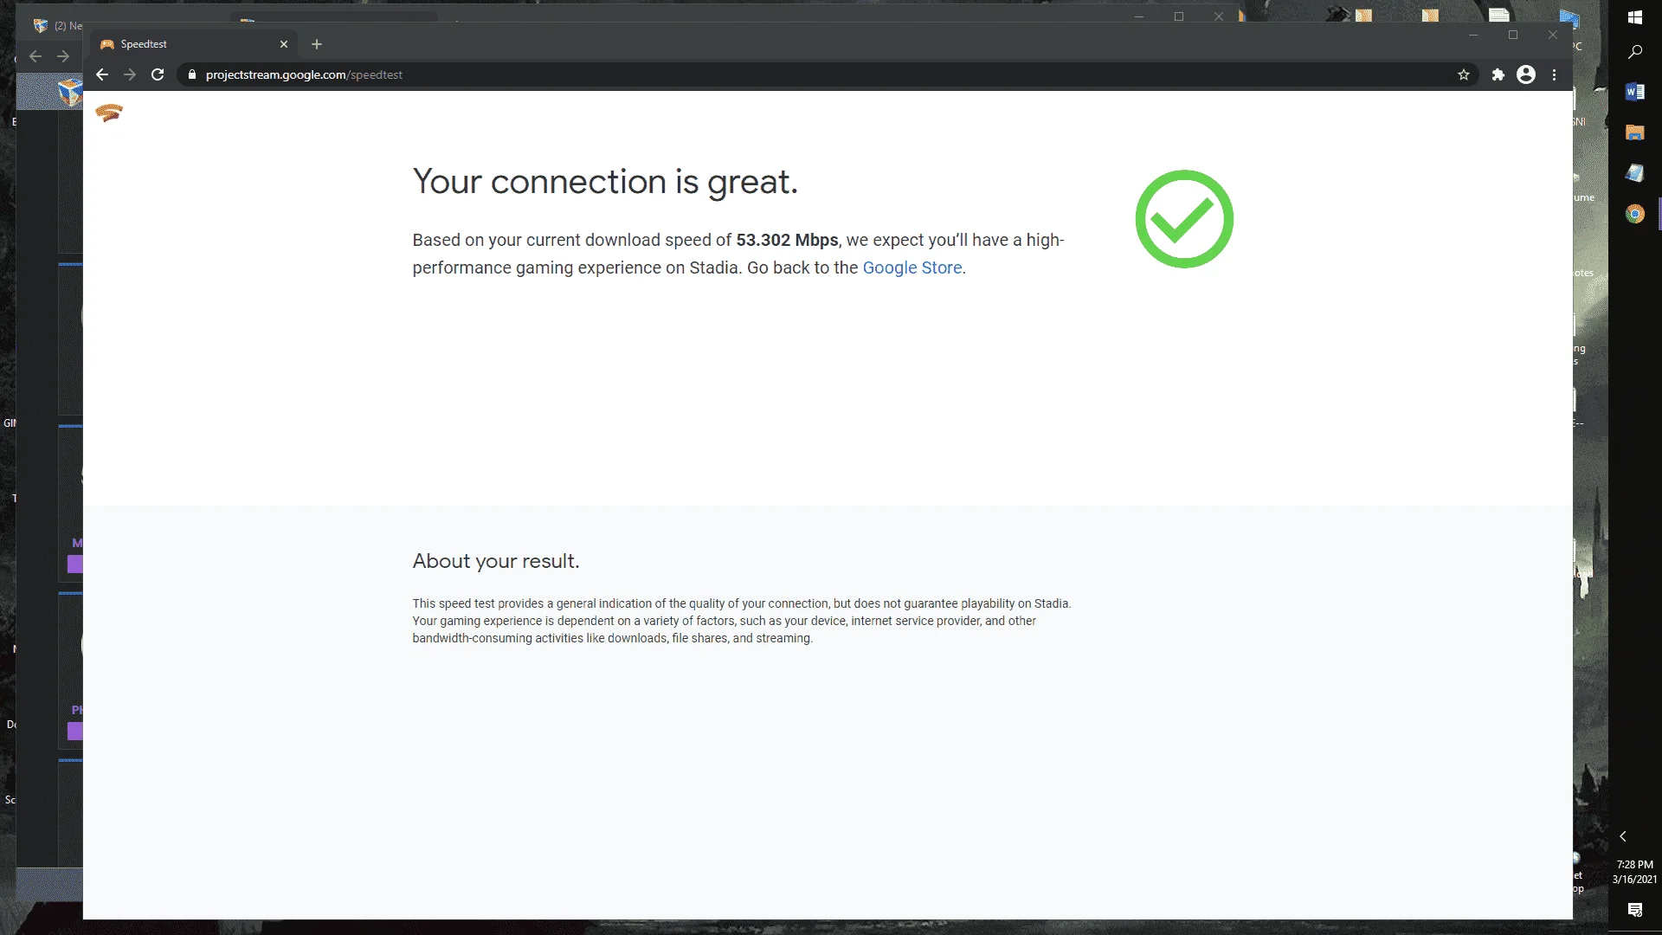The image size is (1662, 935).
Task: Open the clock showing 7:28 PM
Action: coord(1635,872)
